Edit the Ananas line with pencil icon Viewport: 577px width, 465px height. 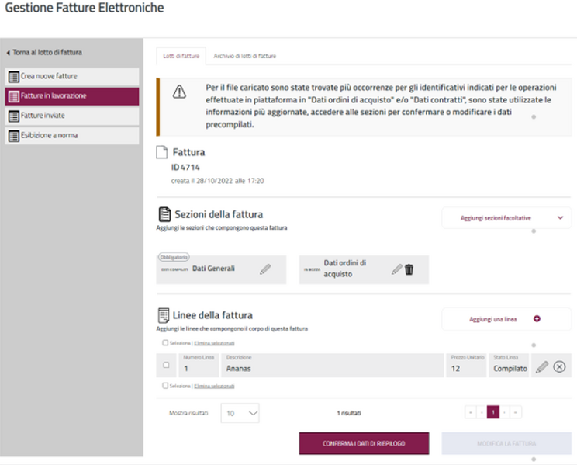541,366
